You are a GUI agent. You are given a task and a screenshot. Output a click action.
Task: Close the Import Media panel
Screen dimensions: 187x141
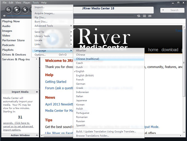point(37,92)
